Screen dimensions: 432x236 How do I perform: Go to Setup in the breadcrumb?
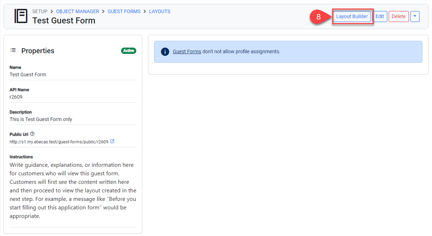click(40, 11)
